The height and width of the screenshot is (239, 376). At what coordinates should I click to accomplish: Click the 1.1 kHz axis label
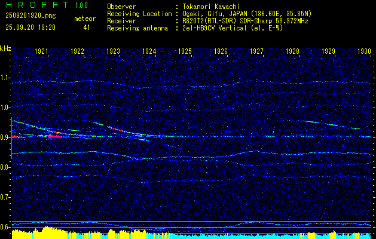(x=5, y=78)
